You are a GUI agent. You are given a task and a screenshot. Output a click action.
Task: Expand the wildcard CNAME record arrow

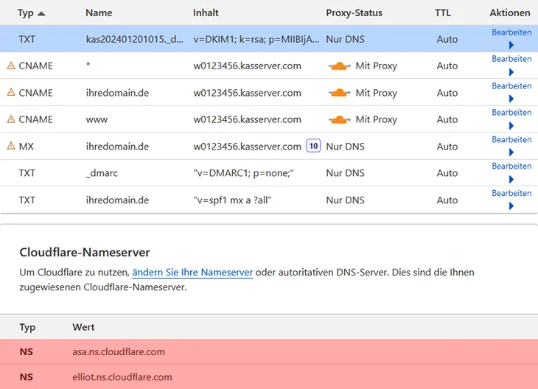tap(511, 72)
